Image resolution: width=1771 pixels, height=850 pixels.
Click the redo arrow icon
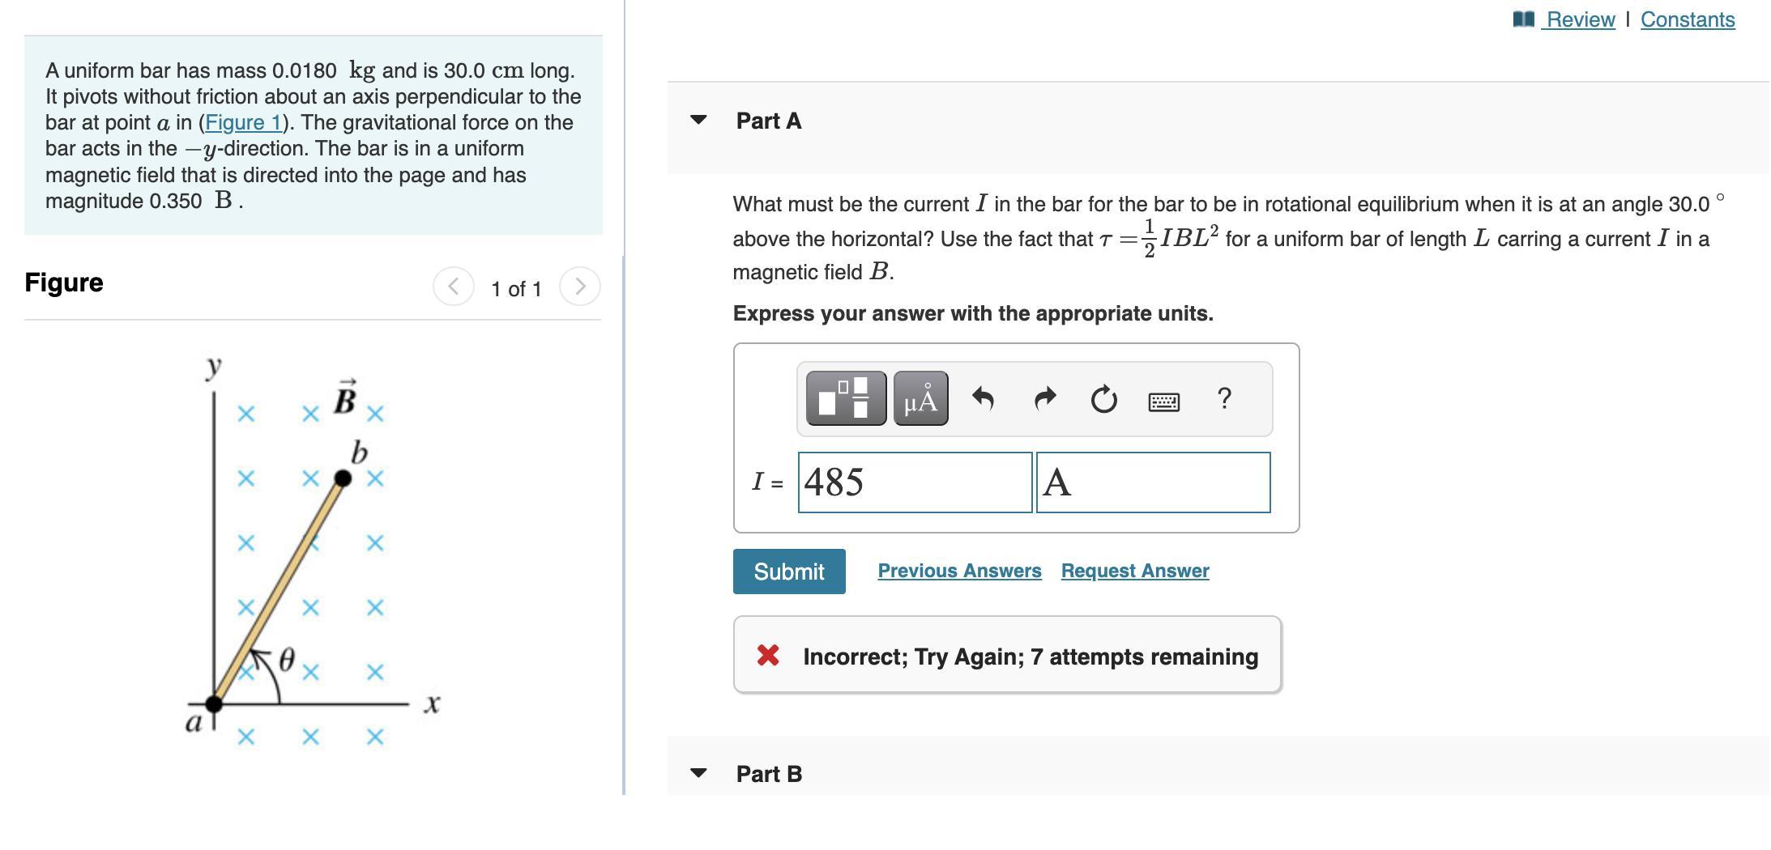tap(1045, 398)
